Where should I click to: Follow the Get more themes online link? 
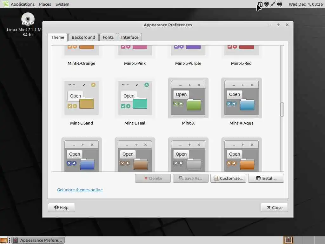pos(80,190)
